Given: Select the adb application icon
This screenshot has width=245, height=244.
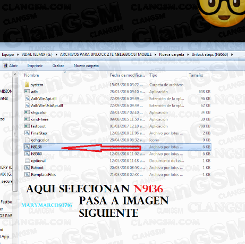Looking at the screenshot, I should click(x=27, y=92).
